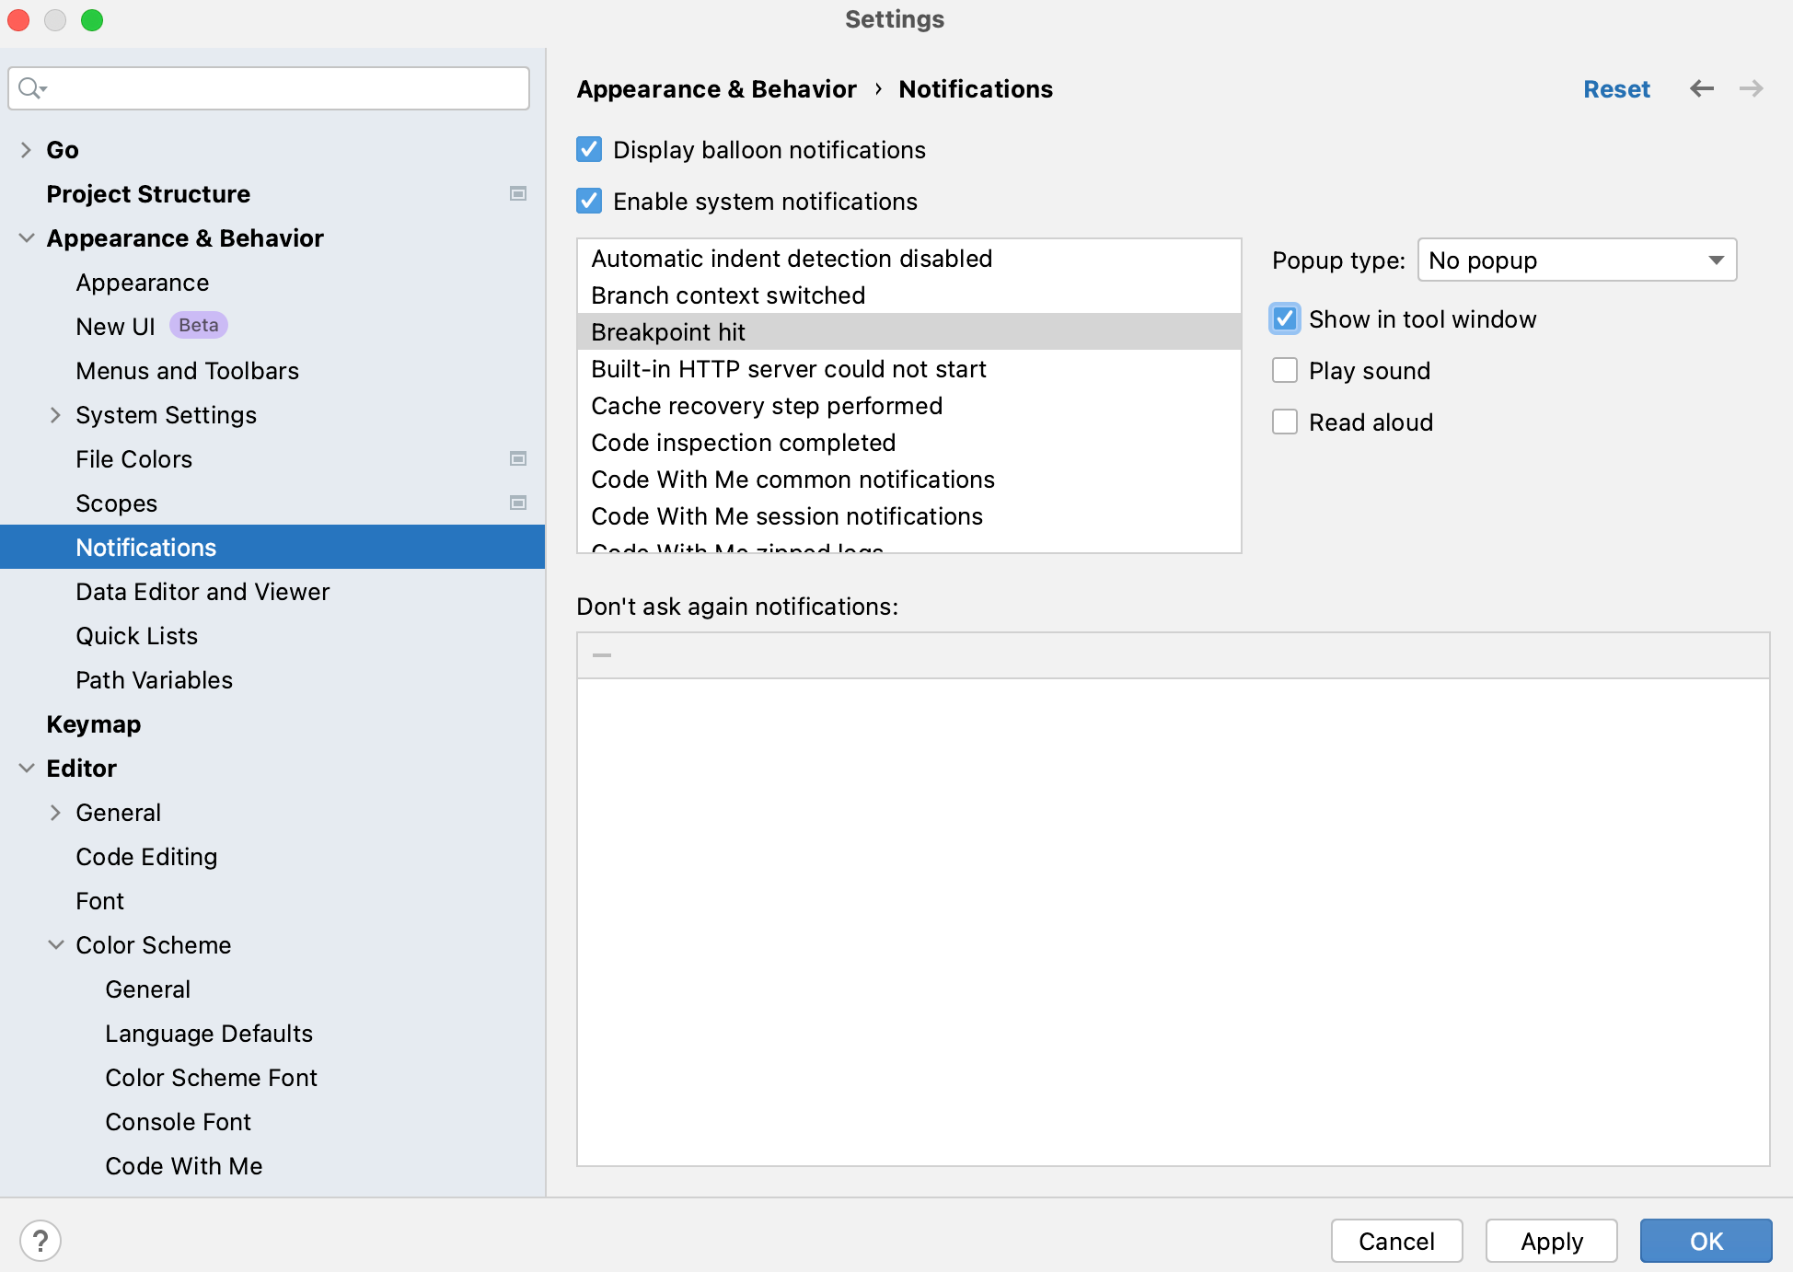1793x1272 pixels.
Task: Click the panel icon beside Scopes
Action: pyautogui.click(x=518, y=503)
